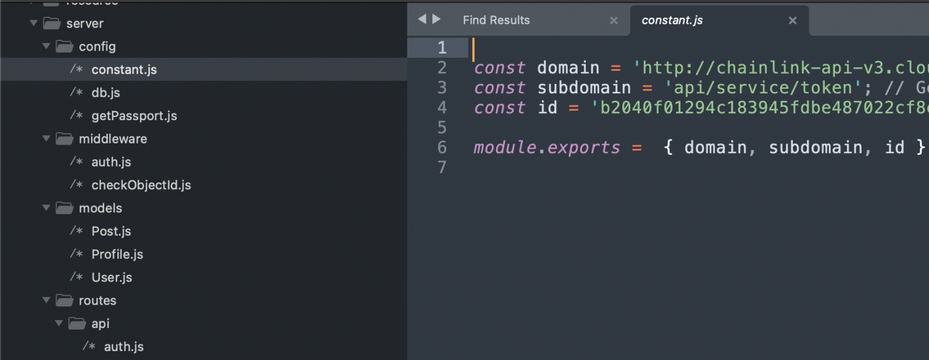Screen dimensions: 929x360
Task: Click the file icon beside getPassport.js
Action: click(76, 115)
